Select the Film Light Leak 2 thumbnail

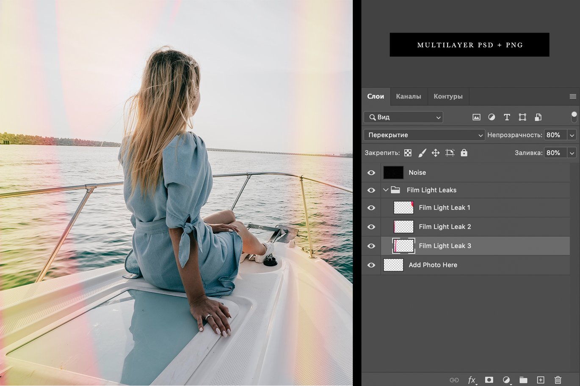(403, 227)
